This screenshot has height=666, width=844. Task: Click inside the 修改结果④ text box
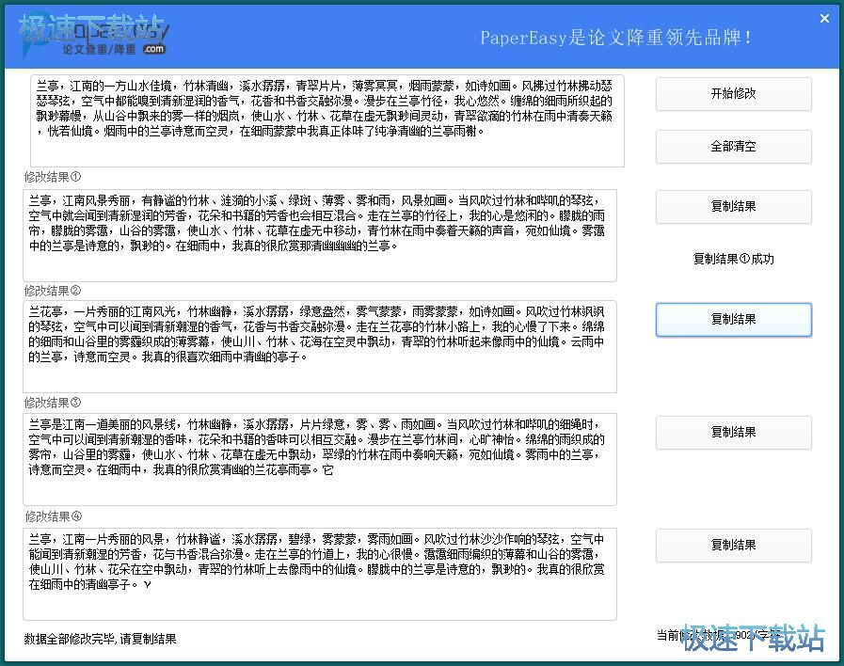coord(320,574)
